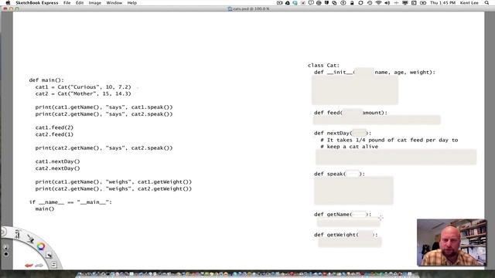495x278 pixels.
Task: Click the padlock icon in menu bar
Action: coord(352,3)
